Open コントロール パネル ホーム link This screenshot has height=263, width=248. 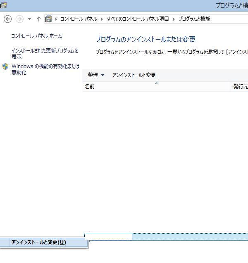(x=37, y=36)
